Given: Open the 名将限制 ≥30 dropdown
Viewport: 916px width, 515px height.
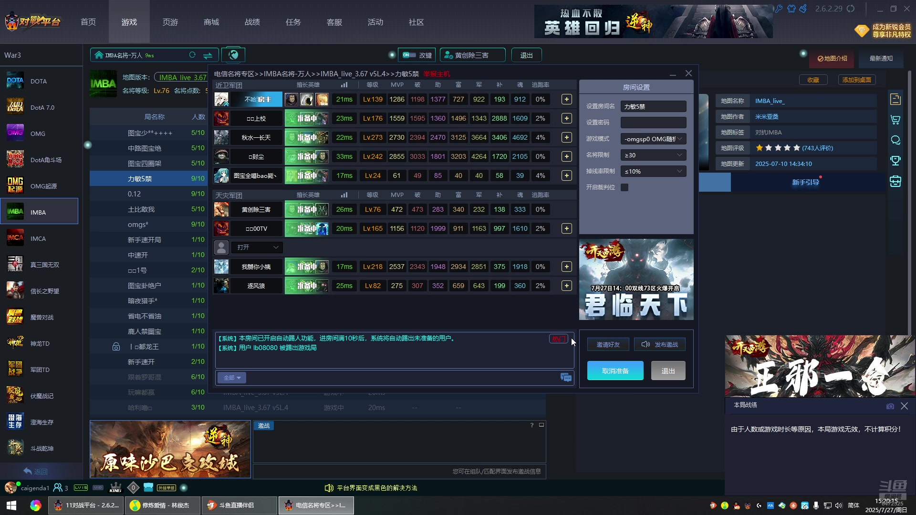Looking at the screenshot, I should pyautogui.click(x=653, y=155).
